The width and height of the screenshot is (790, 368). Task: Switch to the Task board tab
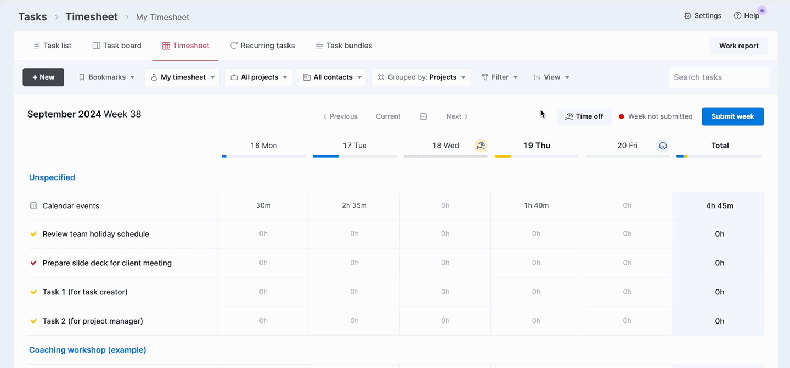tap(117, 46)
